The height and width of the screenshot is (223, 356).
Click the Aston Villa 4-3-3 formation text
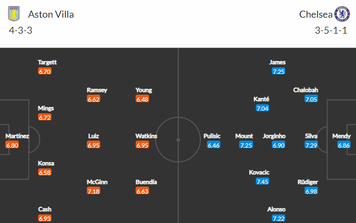[21, 30]
